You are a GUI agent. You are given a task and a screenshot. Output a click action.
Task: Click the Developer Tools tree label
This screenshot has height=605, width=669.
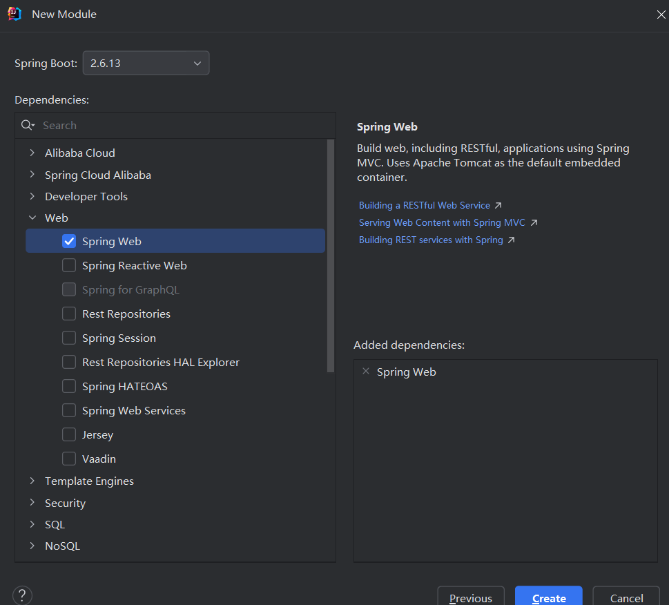point(86,196)
